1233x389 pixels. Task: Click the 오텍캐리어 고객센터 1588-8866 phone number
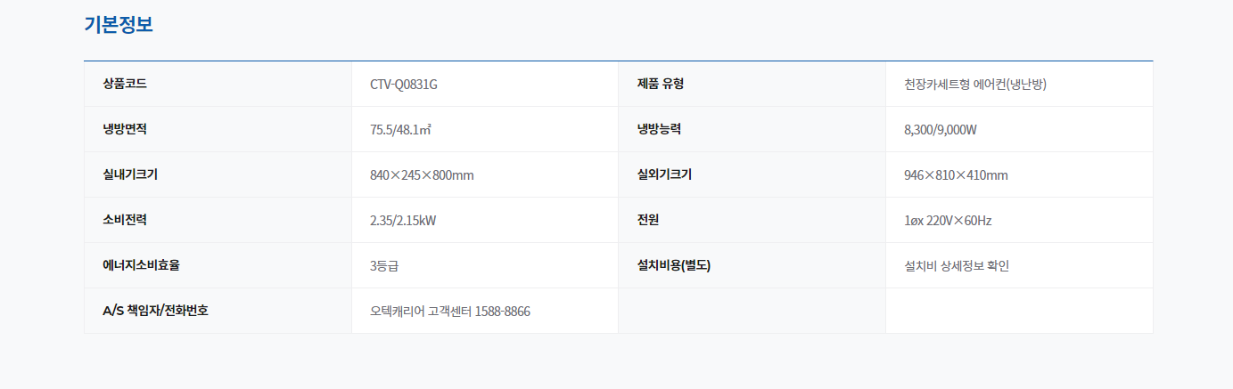450,312
